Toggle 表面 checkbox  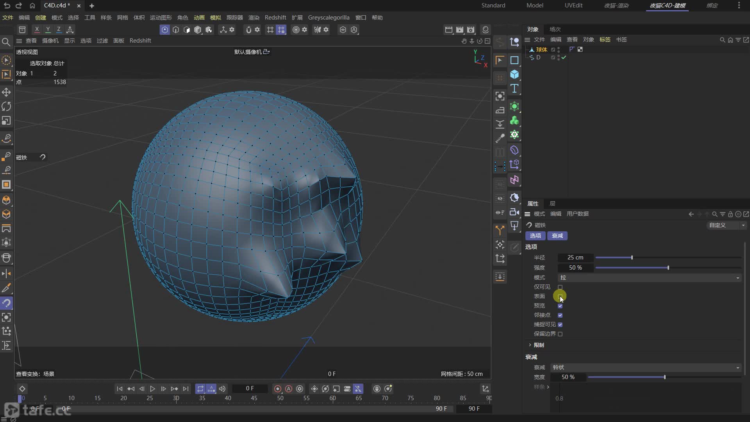[x=560, y=296]
